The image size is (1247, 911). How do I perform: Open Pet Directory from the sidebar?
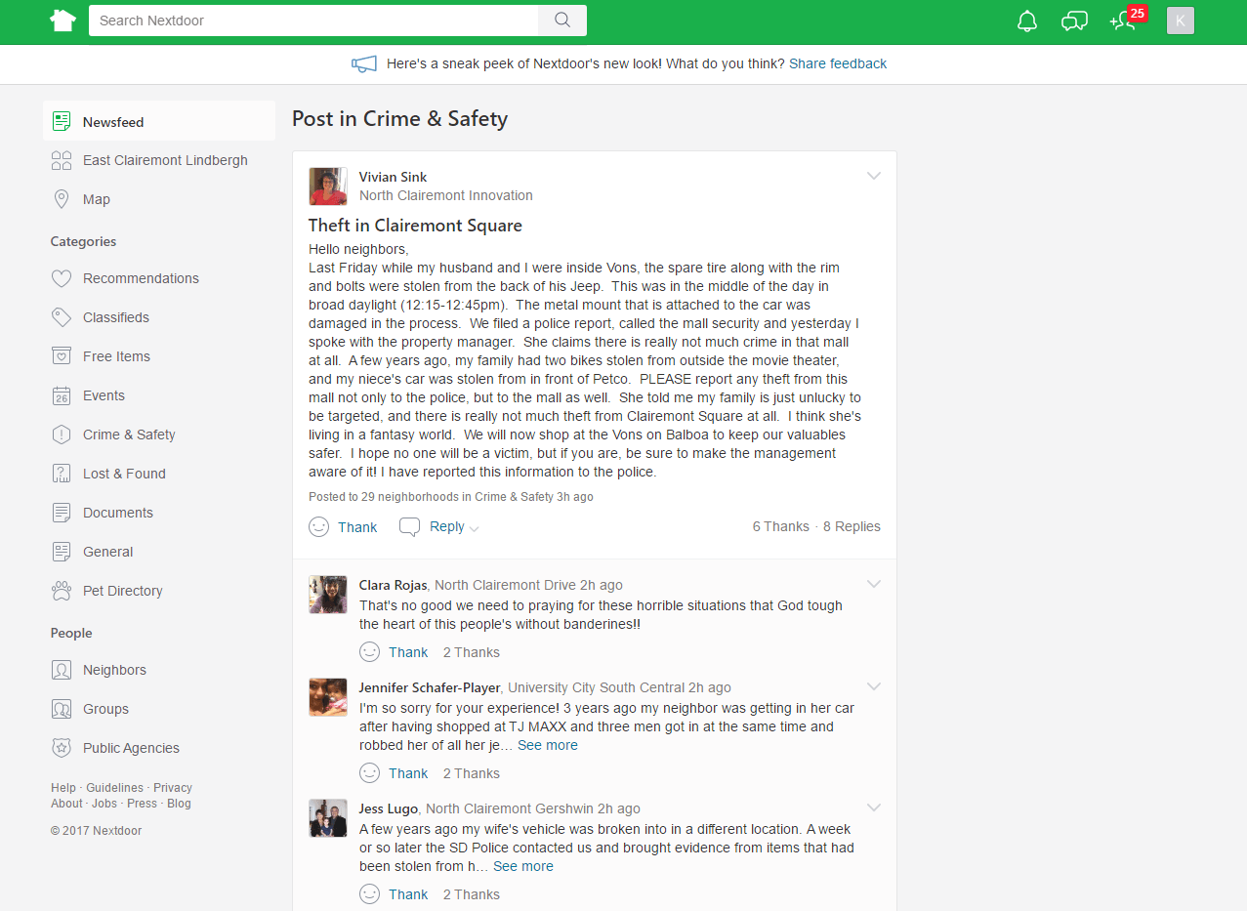[122, 591]
